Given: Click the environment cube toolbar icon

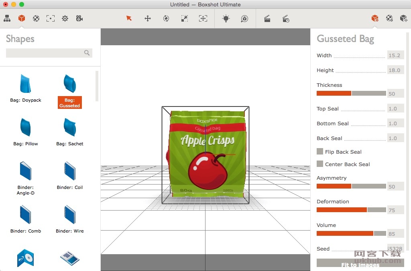Looking at the screenshot, I should [244, 18].
